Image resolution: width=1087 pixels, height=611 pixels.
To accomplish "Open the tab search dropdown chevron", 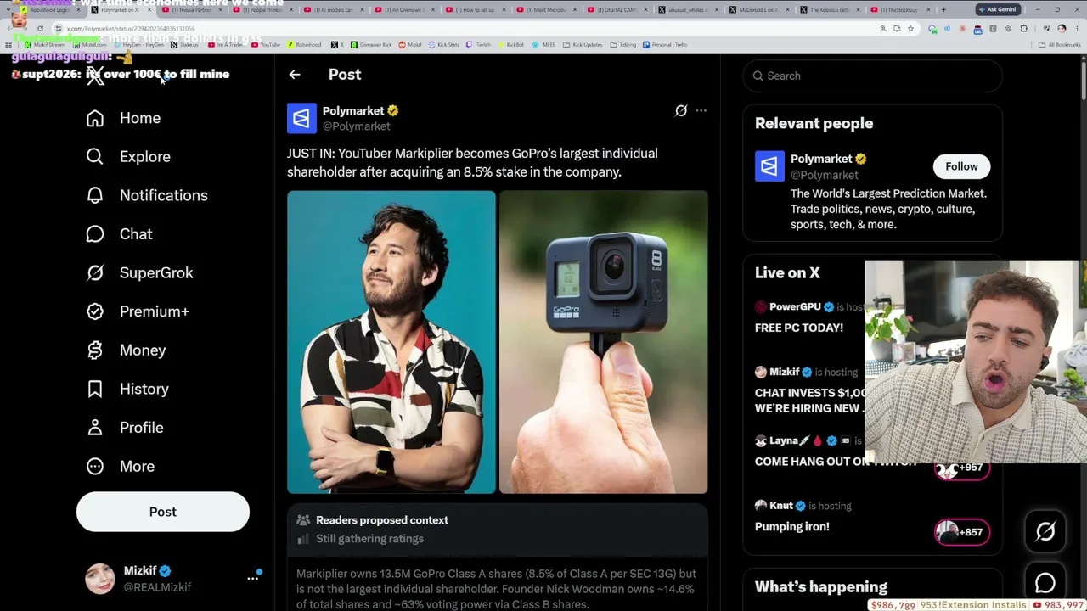I will click(x=8, y=9).
